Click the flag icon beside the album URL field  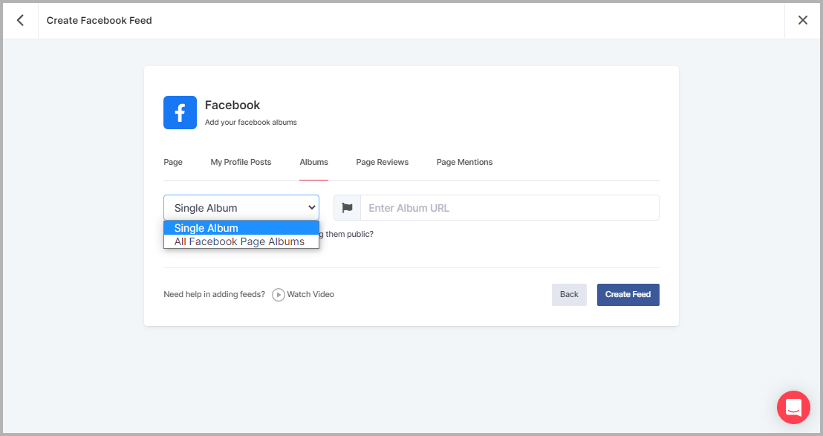(x=347, y=207)
